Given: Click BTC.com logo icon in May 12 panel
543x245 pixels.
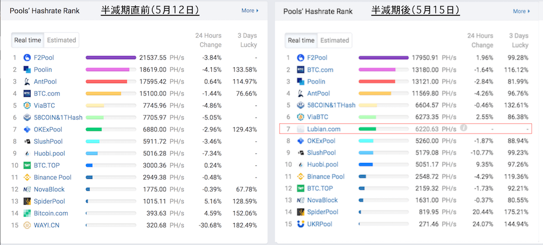Looking at the screenshot, I should 27,93.
